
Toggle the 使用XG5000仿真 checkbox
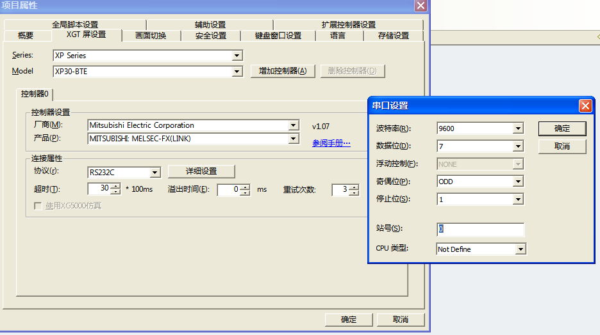pos(38,206)
